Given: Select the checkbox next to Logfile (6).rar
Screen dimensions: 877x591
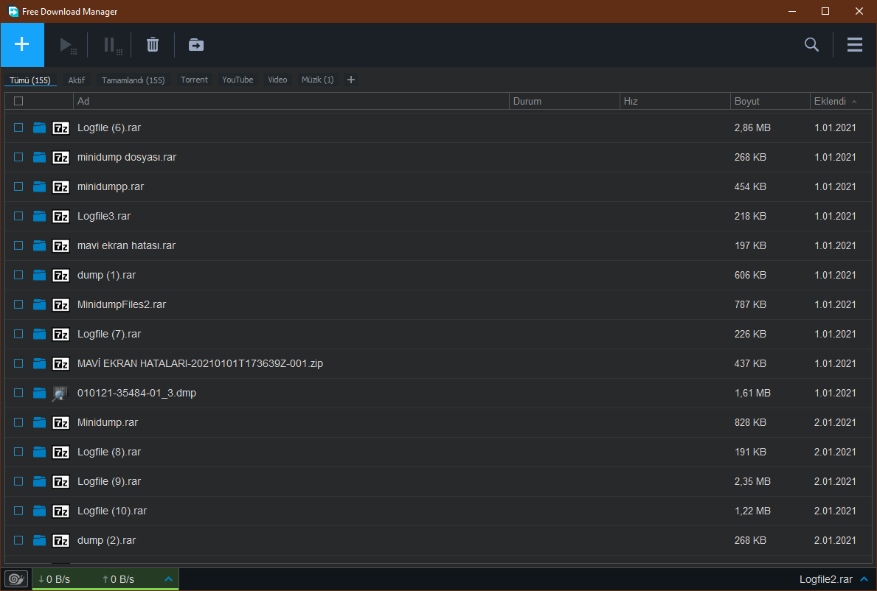Looking at the screenshot, I should tap(18, 127).
